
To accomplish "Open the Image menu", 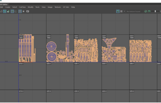I will tap(50, 7).
